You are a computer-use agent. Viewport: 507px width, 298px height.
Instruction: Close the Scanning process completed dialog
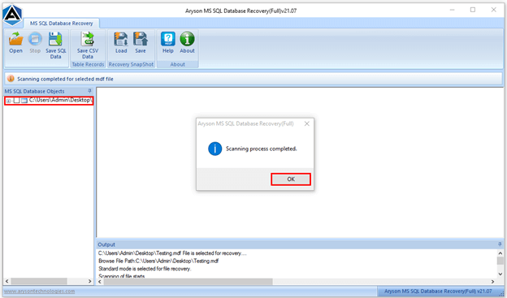pos(307,123)
